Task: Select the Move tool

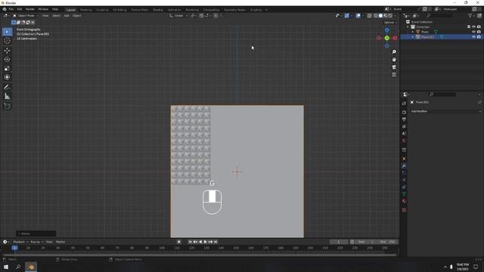Action: 7,51
